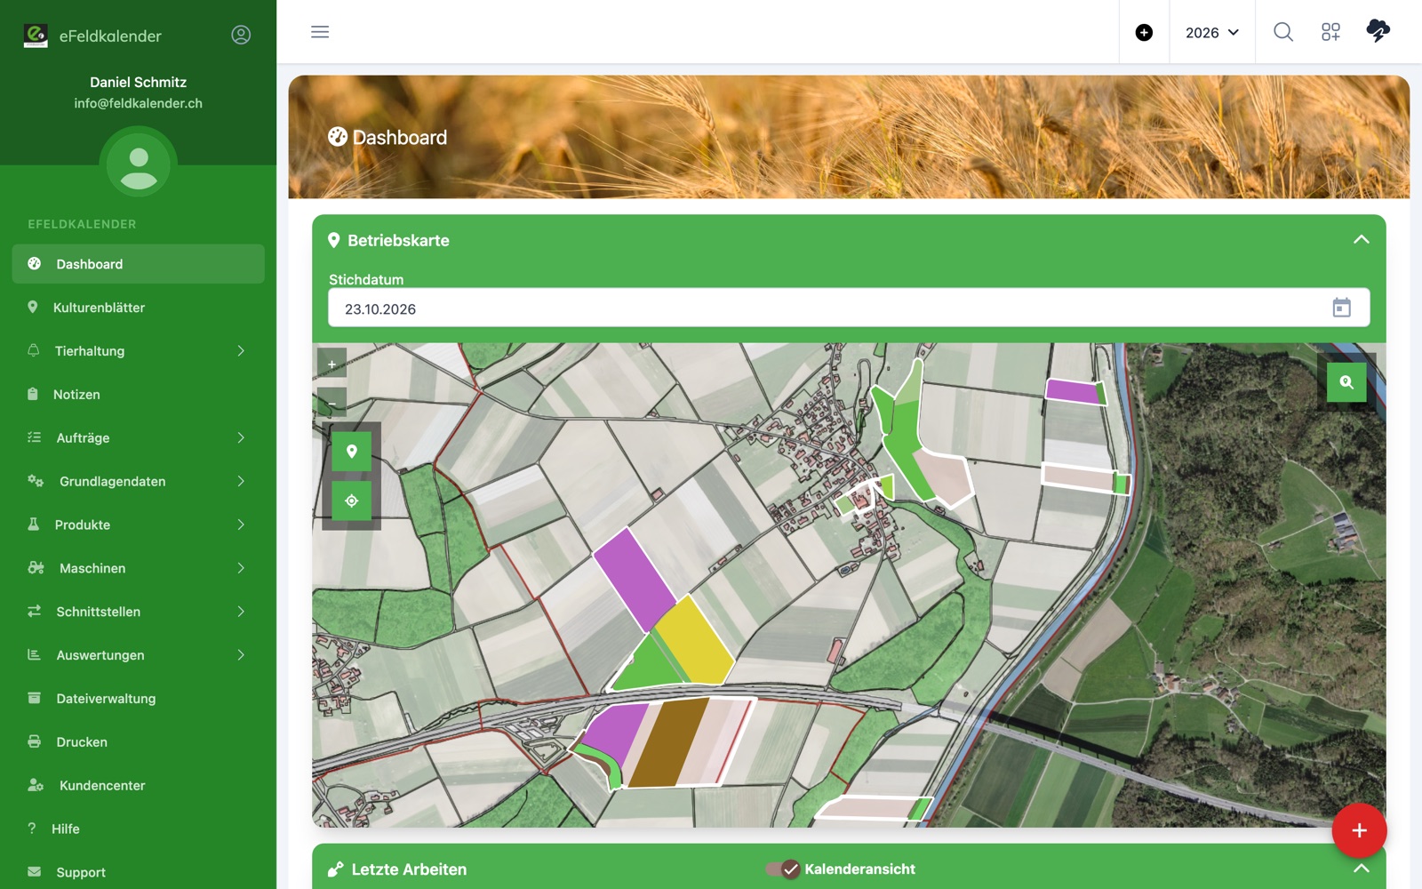Image resolution: width=1422 pixels, height=889 pixels.
Task: Click the profile avatar picture
Action: 139,165
